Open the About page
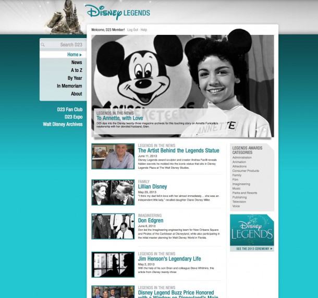 coord(77,94)
